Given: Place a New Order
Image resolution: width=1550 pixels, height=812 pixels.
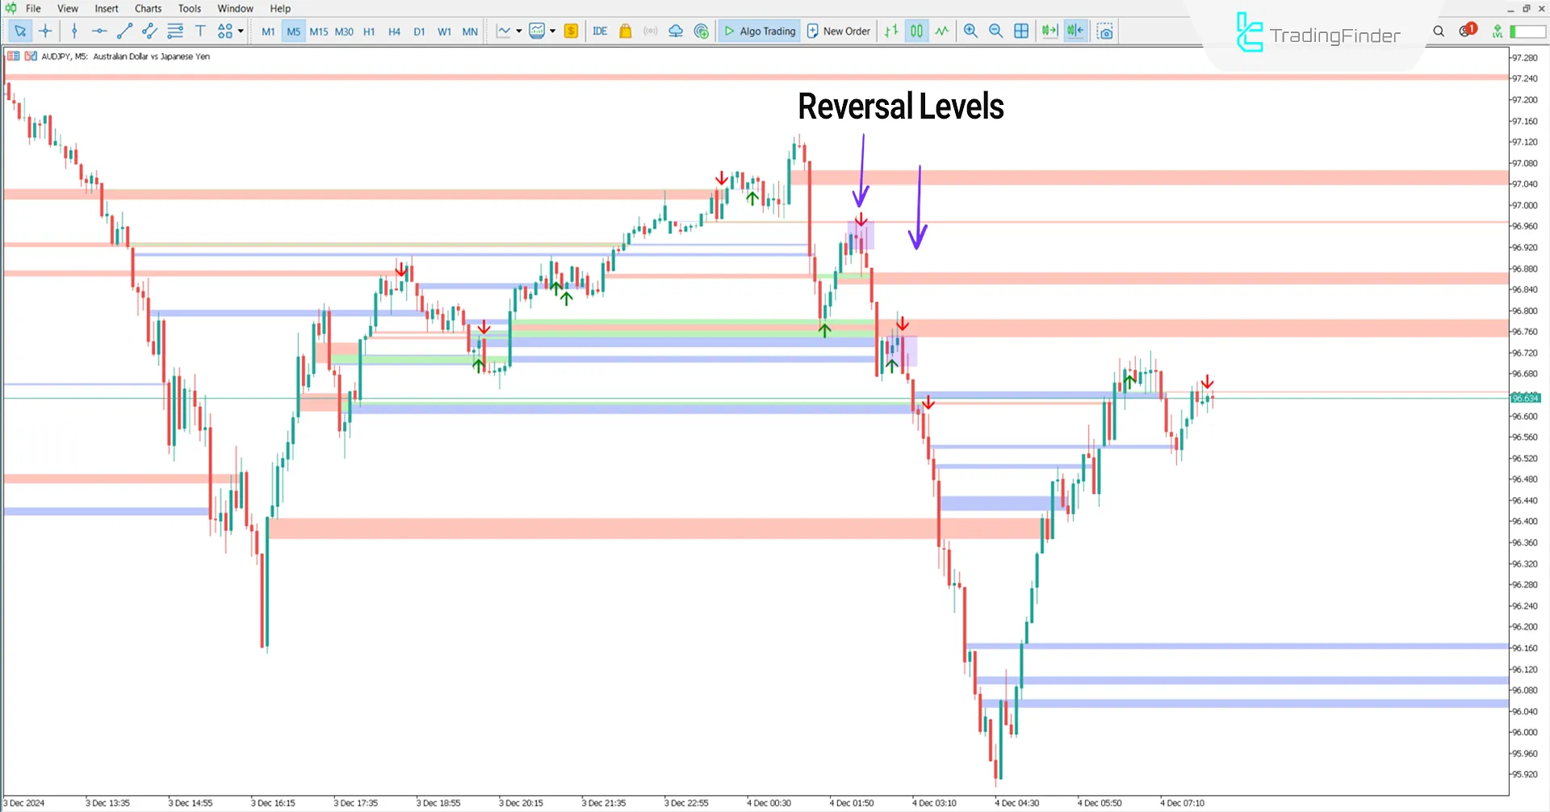Looking at the screenshot, I should point(838,31).
